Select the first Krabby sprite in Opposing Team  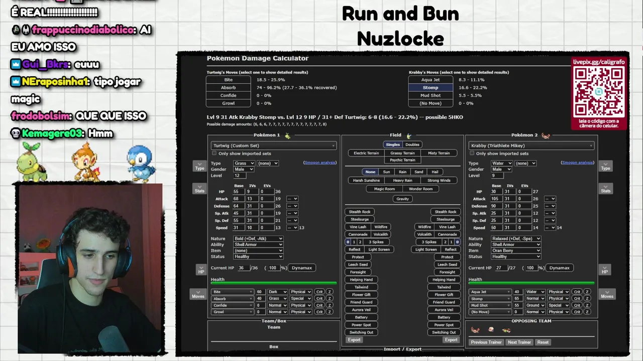475,330
